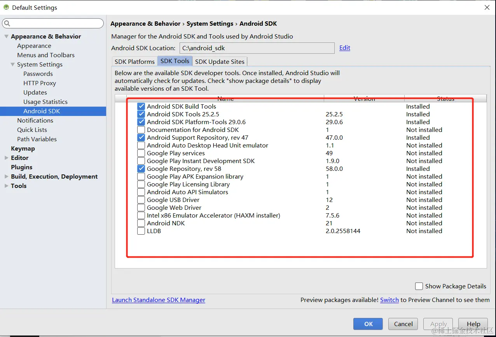Viewport: 496px width, 337px height.
Task: Check the Android NDK checkbox
Action: coord(141,223)
